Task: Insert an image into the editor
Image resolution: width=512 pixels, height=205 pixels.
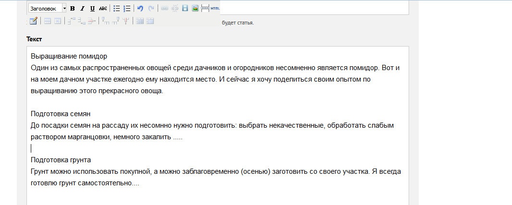Action: point(195,9)
